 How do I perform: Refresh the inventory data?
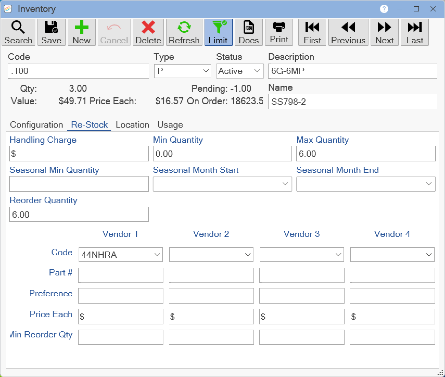click(x=184, y=32)
